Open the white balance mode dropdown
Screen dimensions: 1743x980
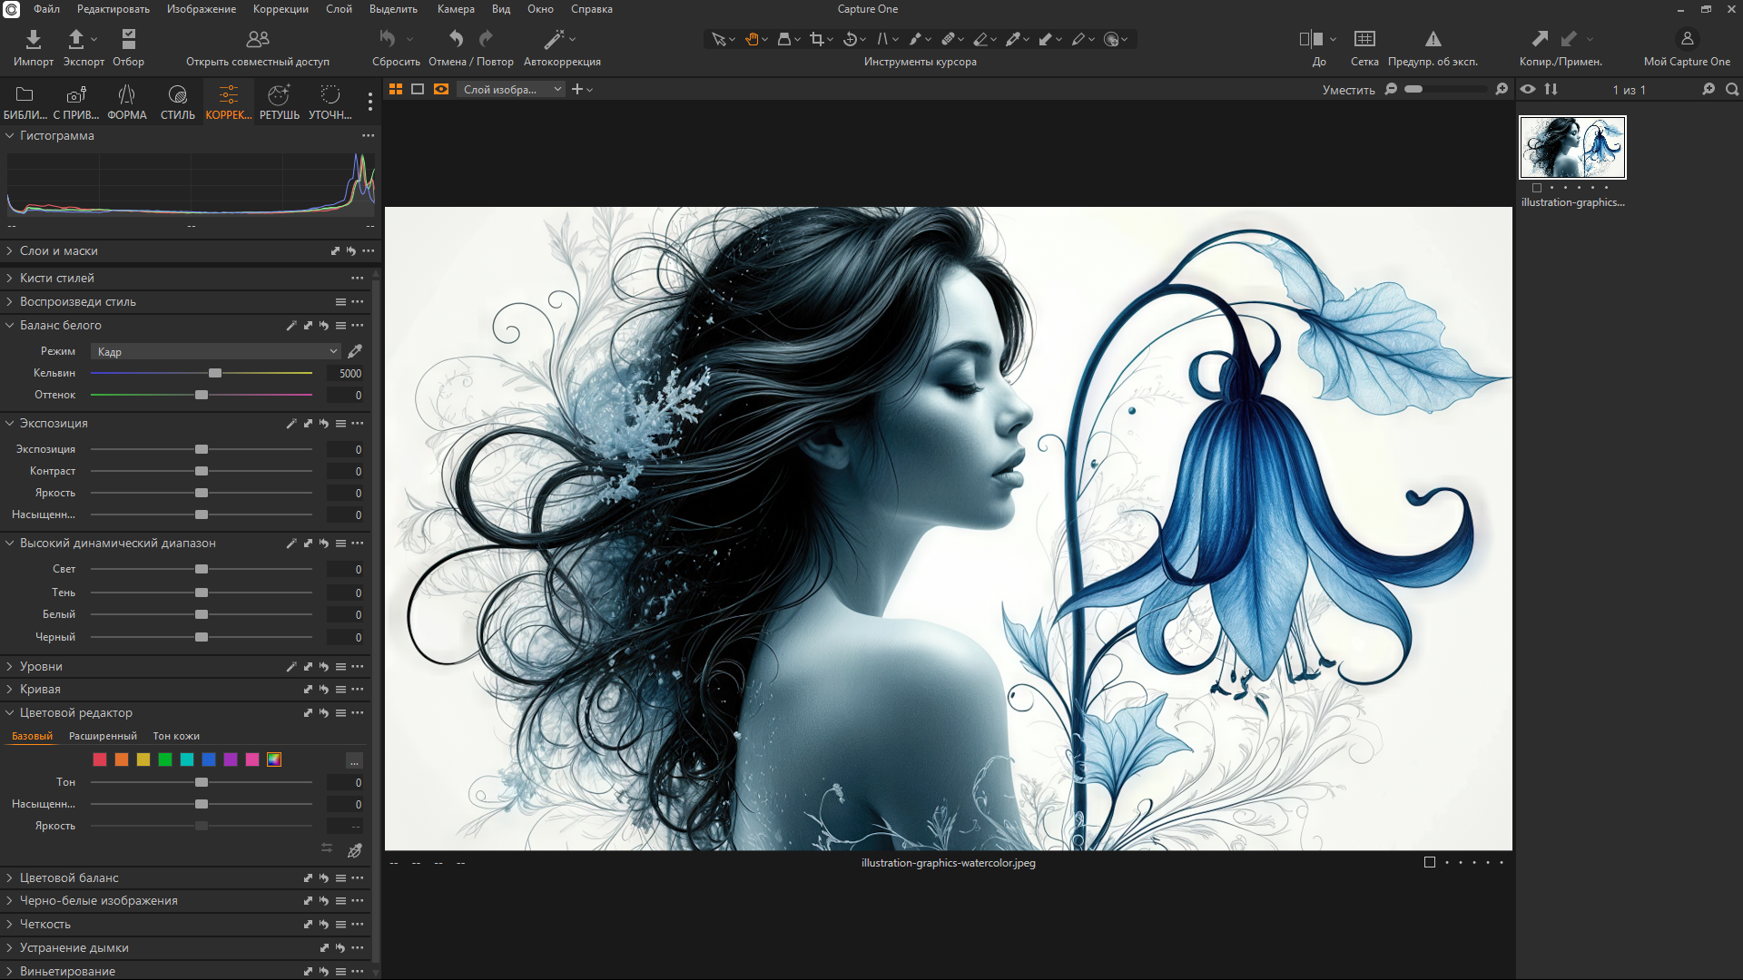tap(215, 351)
